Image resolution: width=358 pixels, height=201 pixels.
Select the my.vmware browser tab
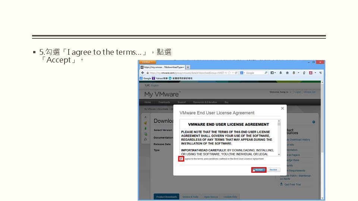162,67
